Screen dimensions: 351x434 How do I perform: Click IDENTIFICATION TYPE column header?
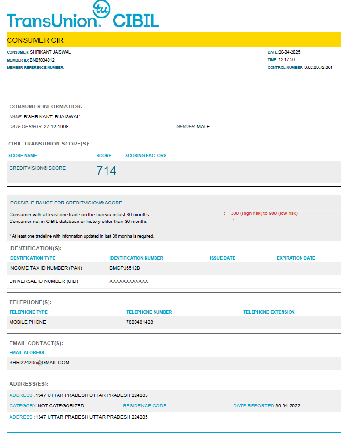pos(32,258)
